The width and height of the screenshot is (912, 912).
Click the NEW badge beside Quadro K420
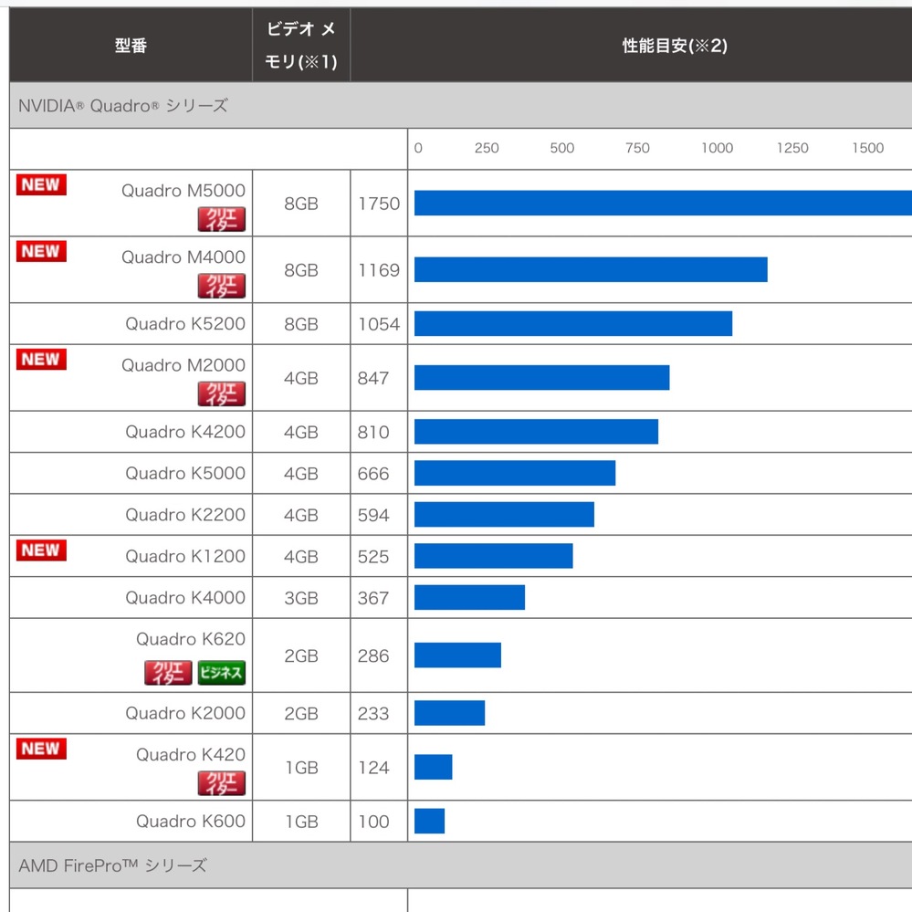click(41, 749)
